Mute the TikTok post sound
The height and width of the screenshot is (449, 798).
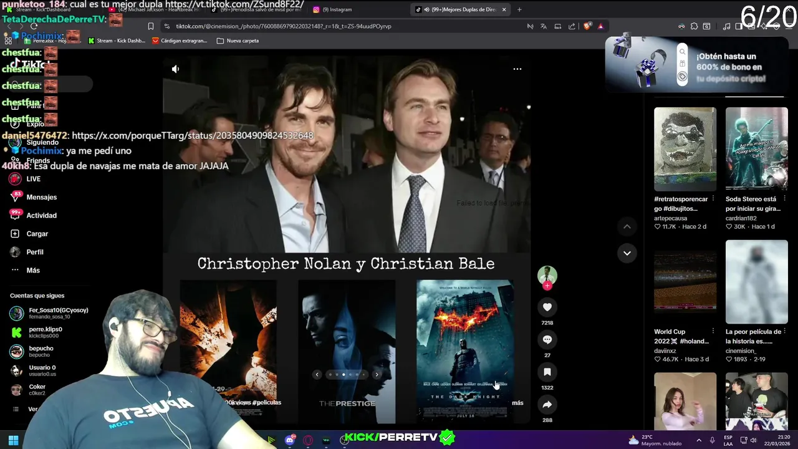[x=175, y=69]
